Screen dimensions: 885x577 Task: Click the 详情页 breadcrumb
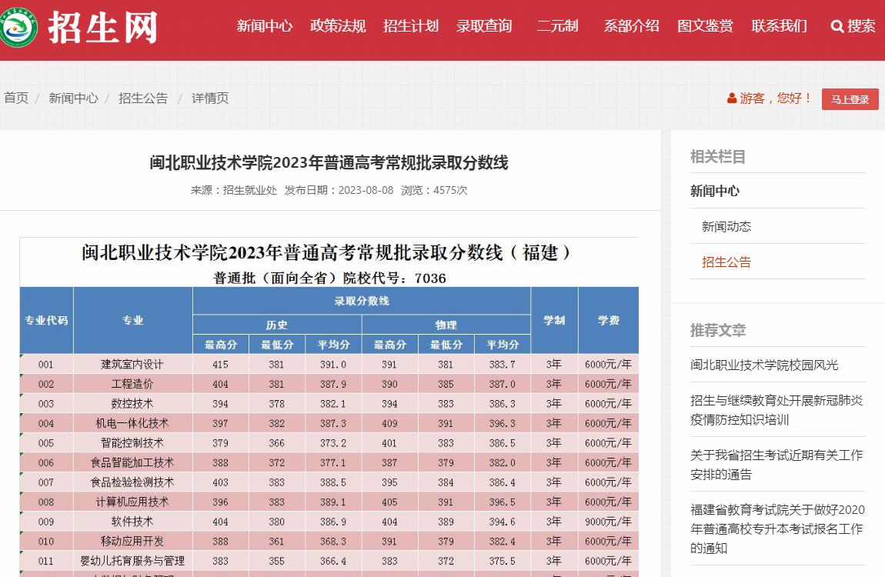(210, 98)
